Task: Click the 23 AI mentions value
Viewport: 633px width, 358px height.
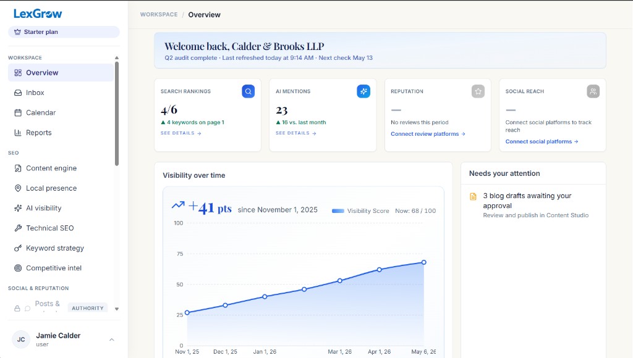Action: click(x=281, y=110)
